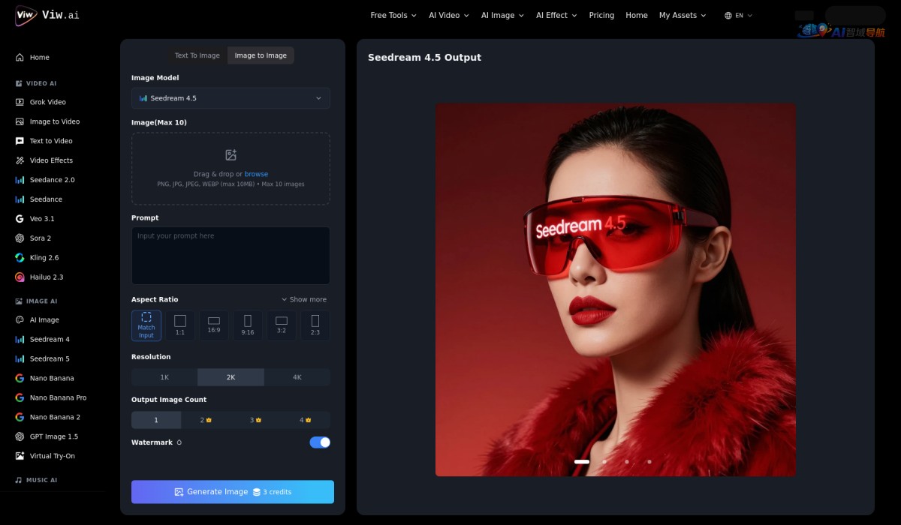The height and width of the screenshot is (525, 901).
Task: Select the Video Effects sidebar icon
Action: pos(20,160)
